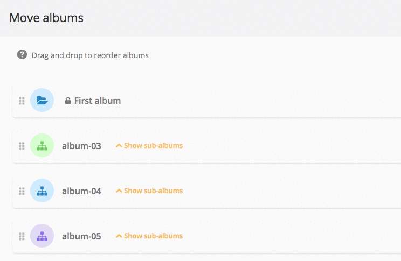Grab the drag handle for album-03
The image size is (401, 261).
pos(22,146)
